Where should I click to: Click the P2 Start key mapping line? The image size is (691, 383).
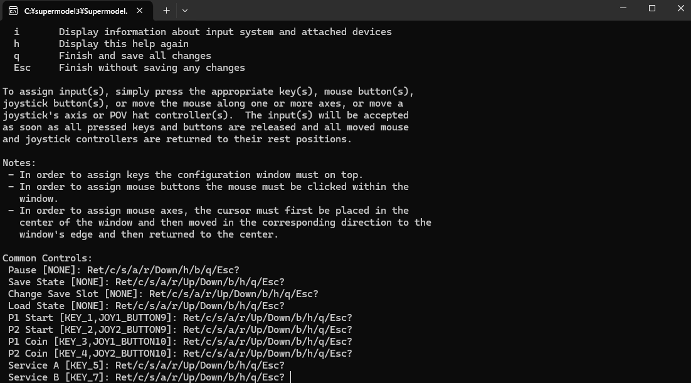[x=180, y=330]
